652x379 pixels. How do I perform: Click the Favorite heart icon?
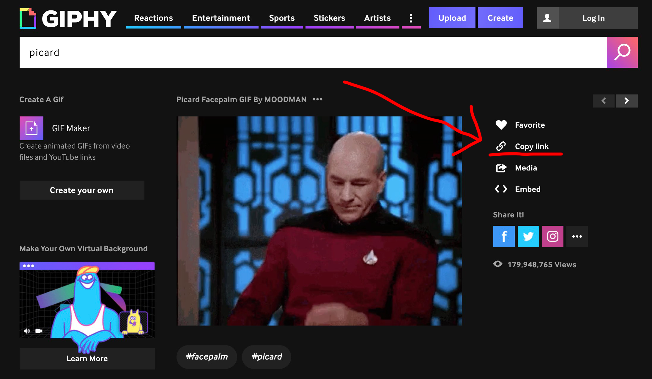point(501,125)
